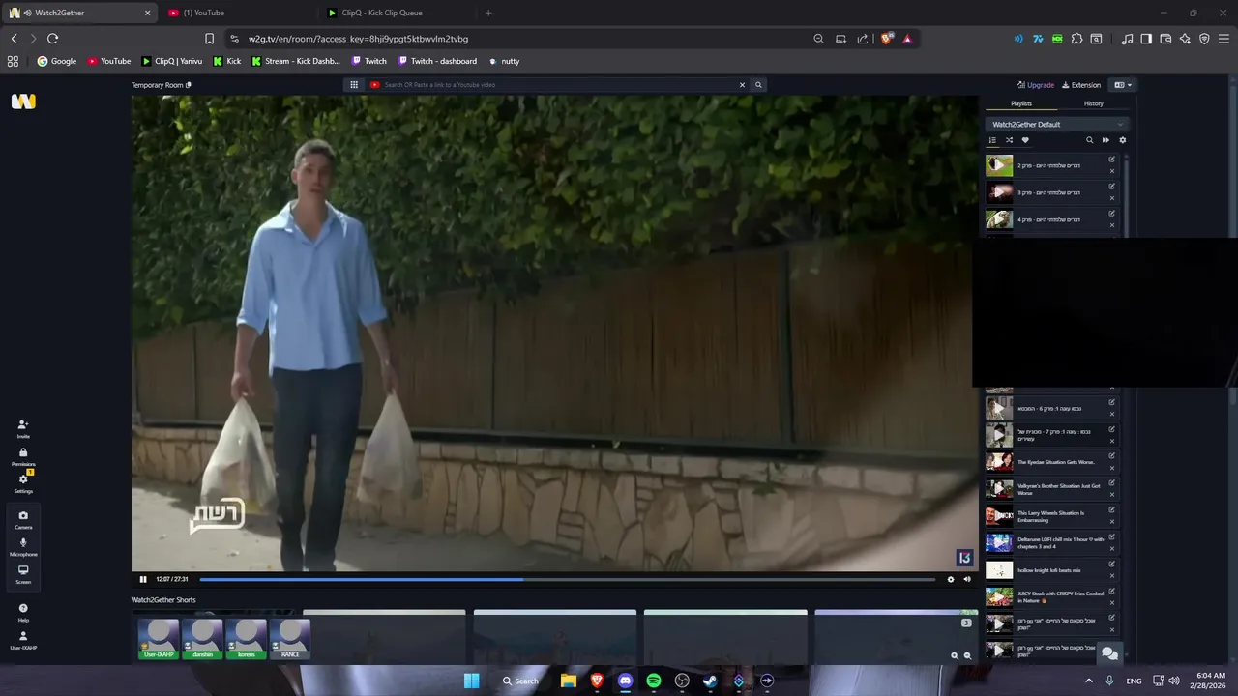The image size is (1238, 696).
Task: Submit search with magnifier button
Action: pyautogui.click(x=758, y=85)
